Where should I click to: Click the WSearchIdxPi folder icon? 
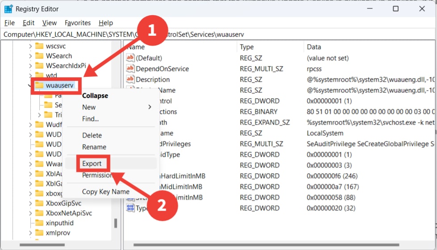(x=39, y=66)
